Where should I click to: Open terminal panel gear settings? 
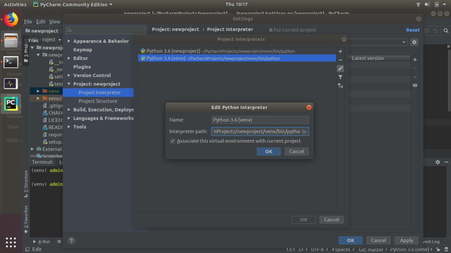point(437,162)
